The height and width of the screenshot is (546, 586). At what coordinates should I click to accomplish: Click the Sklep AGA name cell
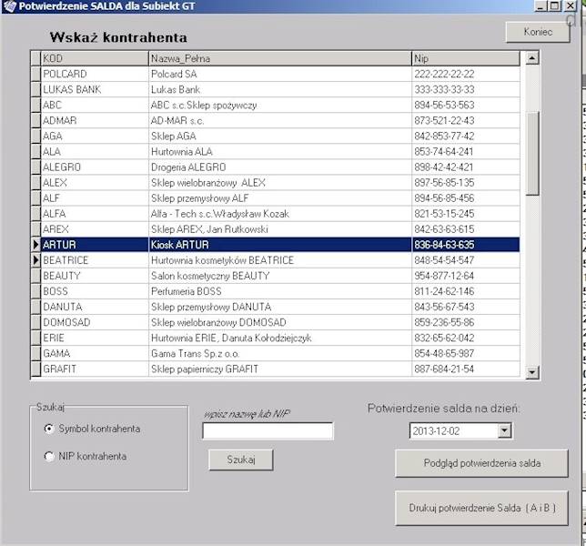280,136
